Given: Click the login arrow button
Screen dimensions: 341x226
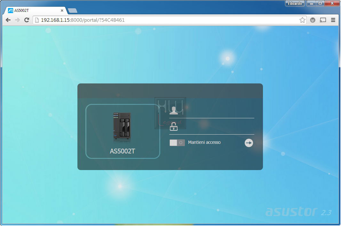Looking at the screenshot, I should point(249,143).
